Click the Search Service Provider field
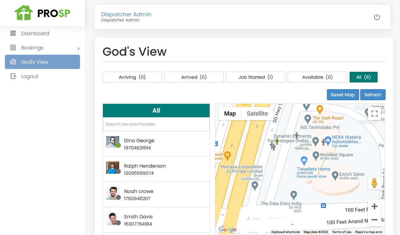Screen dimensions: 400x235 click(156, 124)
